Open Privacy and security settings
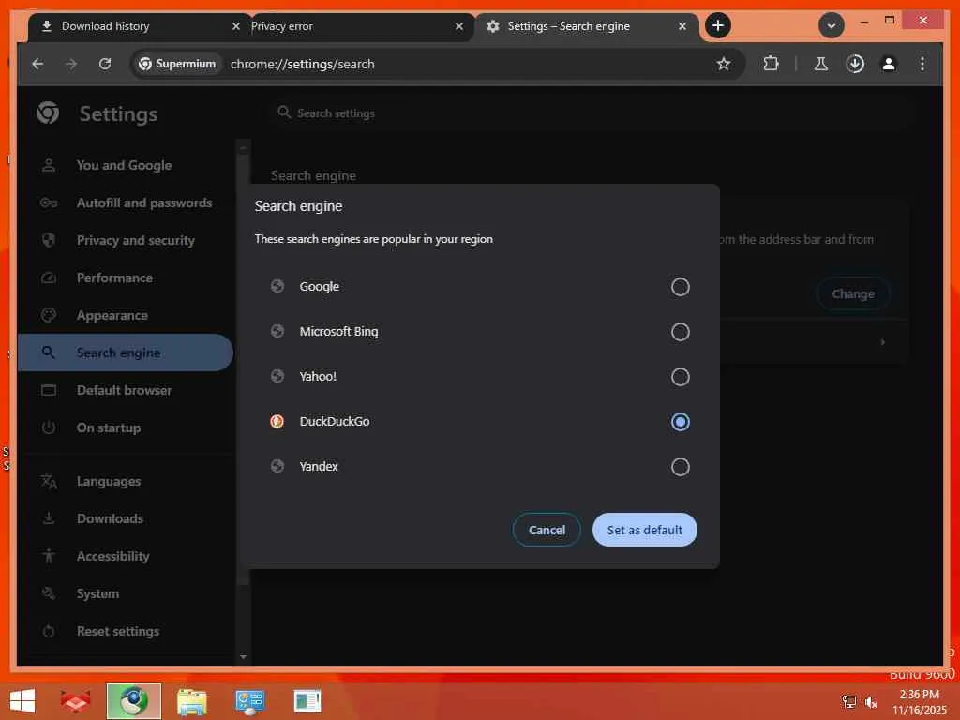960x720 pixels. (125, 240)
